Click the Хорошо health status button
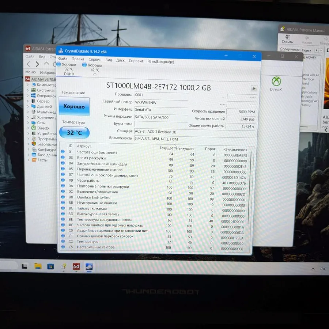329x329 pixels. point(74,106)
